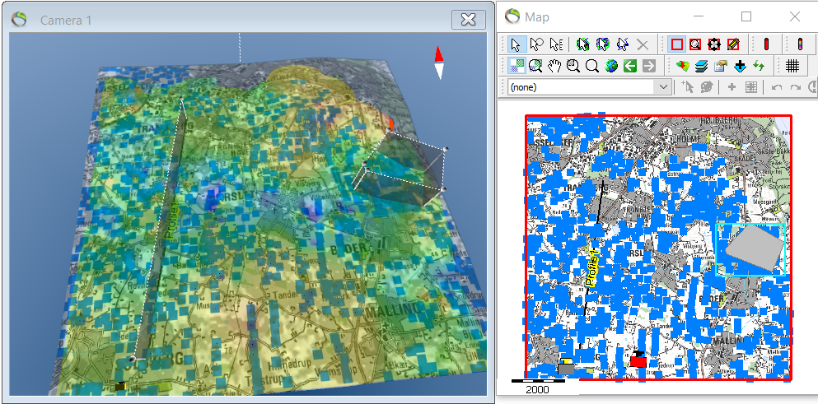Image resolution: width=818 pixels, height=404 pixels.
Task: Click the green refresh arrows icon
Action: (759, 66)
